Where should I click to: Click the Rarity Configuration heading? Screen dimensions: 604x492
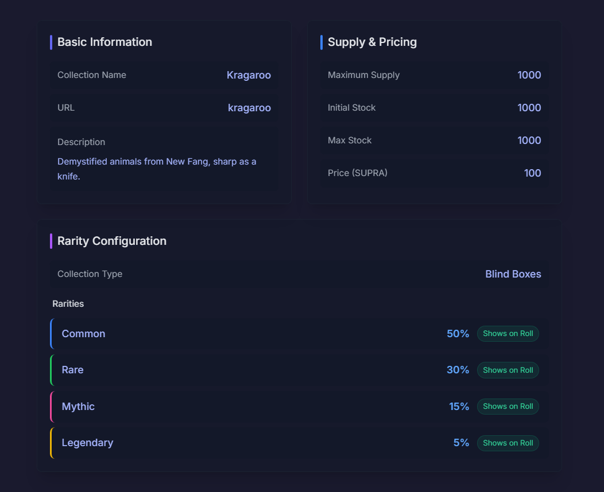(x=112, y=241)
